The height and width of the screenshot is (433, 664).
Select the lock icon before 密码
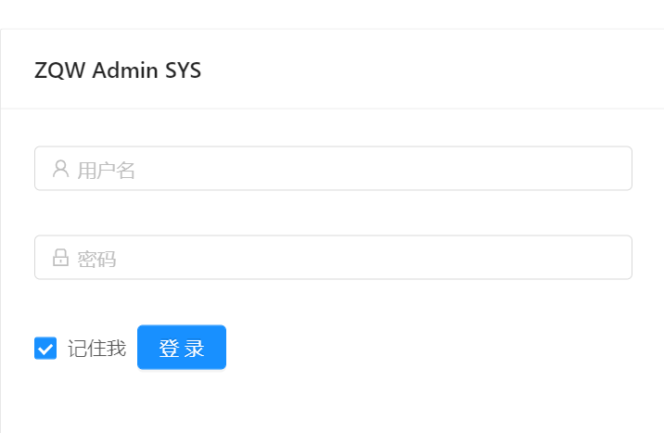tap(60, 258)
